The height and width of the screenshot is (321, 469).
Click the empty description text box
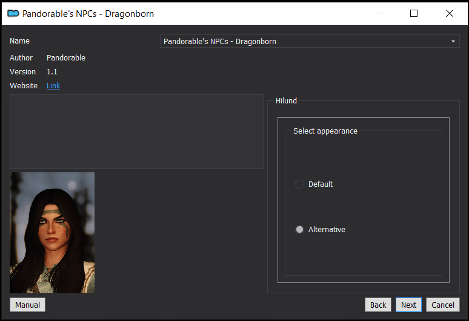point(136,132)
